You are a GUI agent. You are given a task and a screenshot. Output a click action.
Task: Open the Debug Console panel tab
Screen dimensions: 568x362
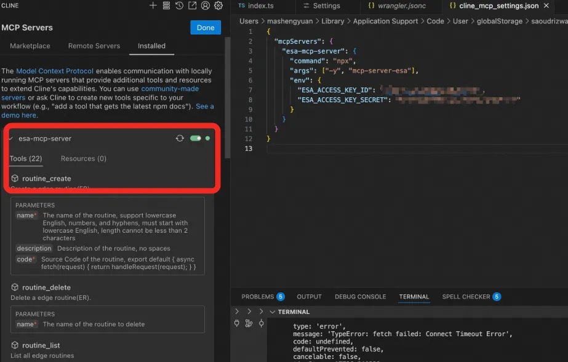click(361, 297)
